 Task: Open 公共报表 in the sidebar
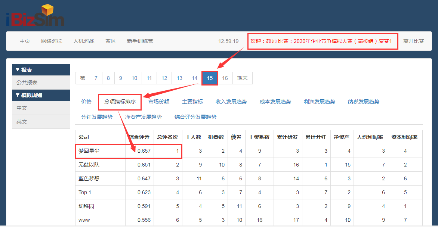point(41,83)
